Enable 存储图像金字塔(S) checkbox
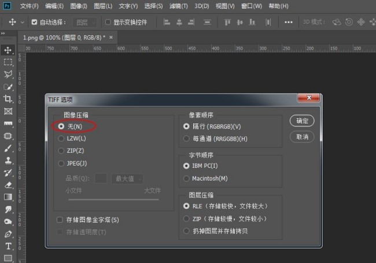Image resolution: width=376 pixels, height=263 pixels. tap(60, 220)
